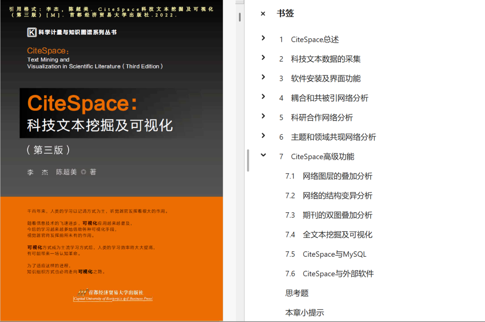Select the 本章小提示 bookmark
This screenshot has width=485, height=322.
tap(304, 313)
